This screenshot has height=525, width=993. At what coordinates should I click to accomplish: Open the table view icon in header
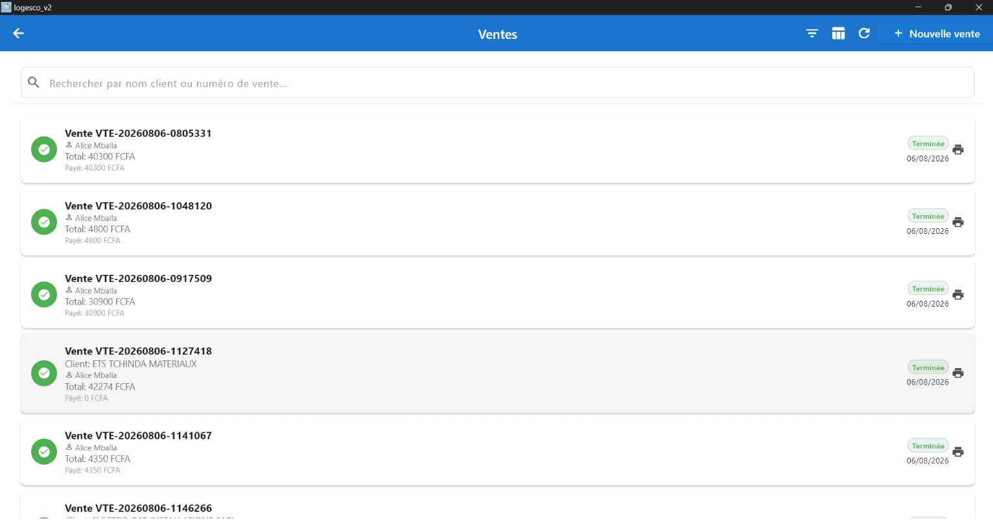coord(838,34)
